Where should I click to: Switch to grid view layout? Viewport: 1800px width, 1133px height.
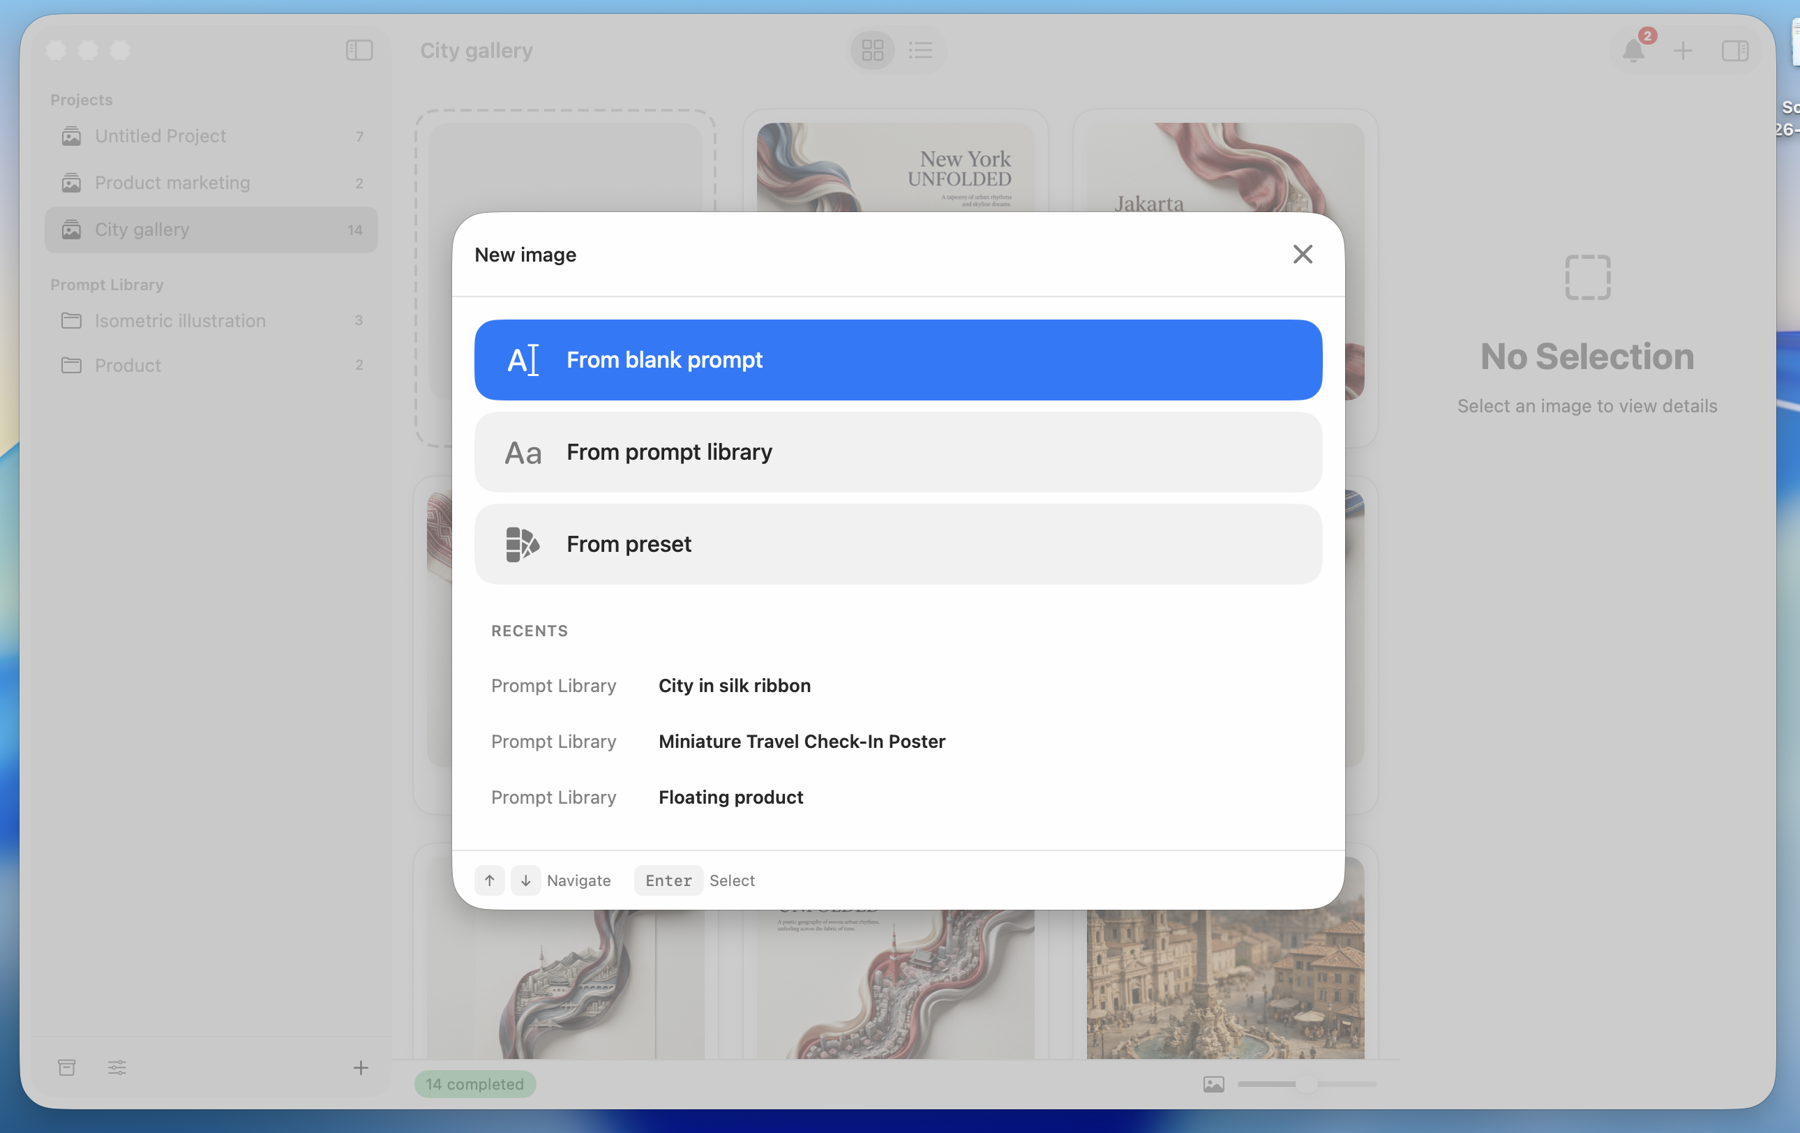pyautogui.click(x=871, y=50)
